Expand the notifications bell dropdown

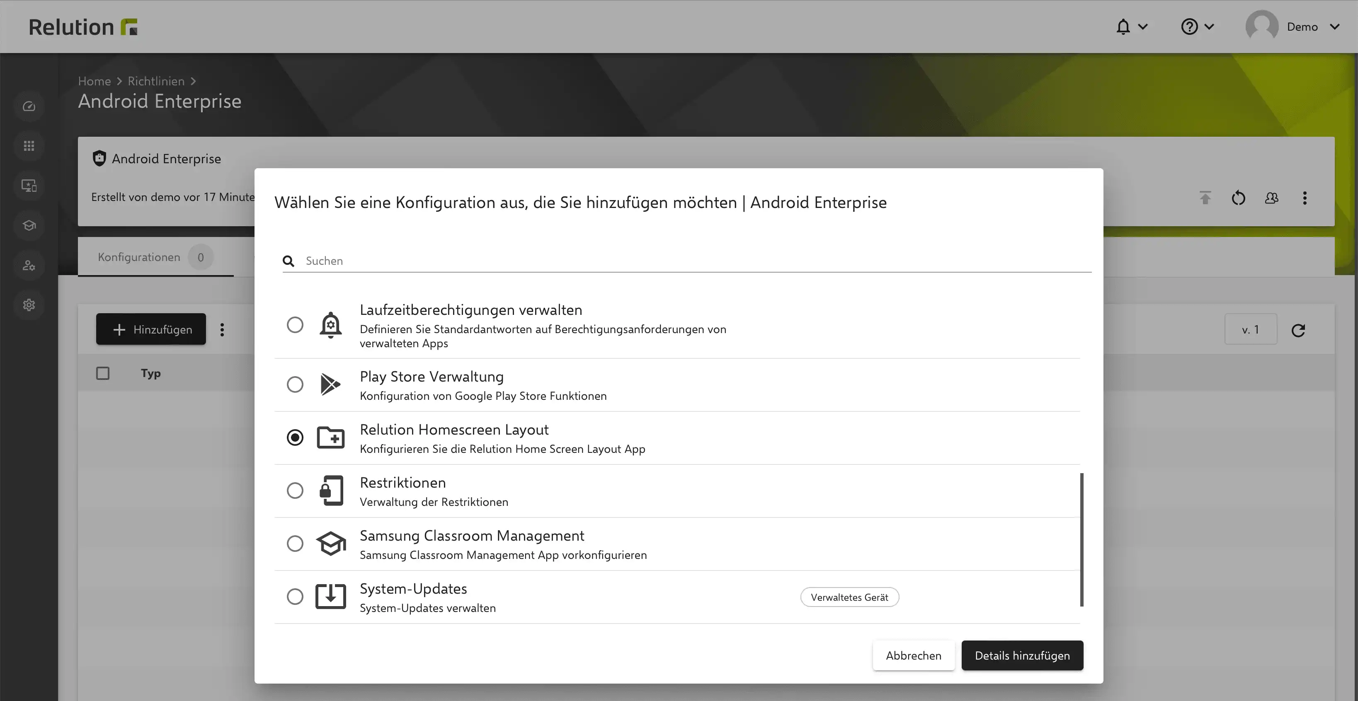1131,27
